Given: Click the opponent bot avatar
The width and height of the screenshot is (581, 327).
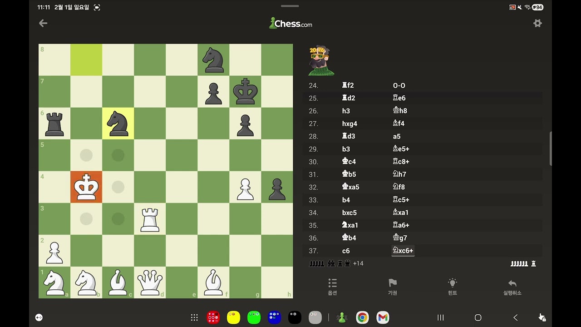Looking at the screenshot, I should [x=321, y=60].
